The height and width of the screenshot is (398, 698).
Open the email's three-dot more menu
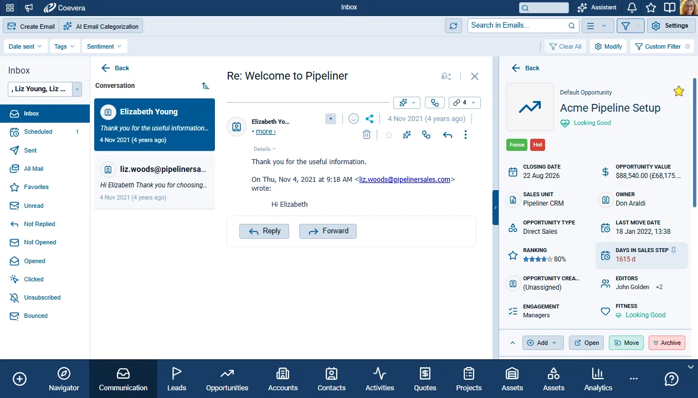point(465,134)
